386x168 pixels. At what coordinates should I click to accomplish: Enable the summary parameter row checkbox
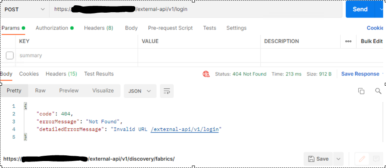click(x=10, y=55)
